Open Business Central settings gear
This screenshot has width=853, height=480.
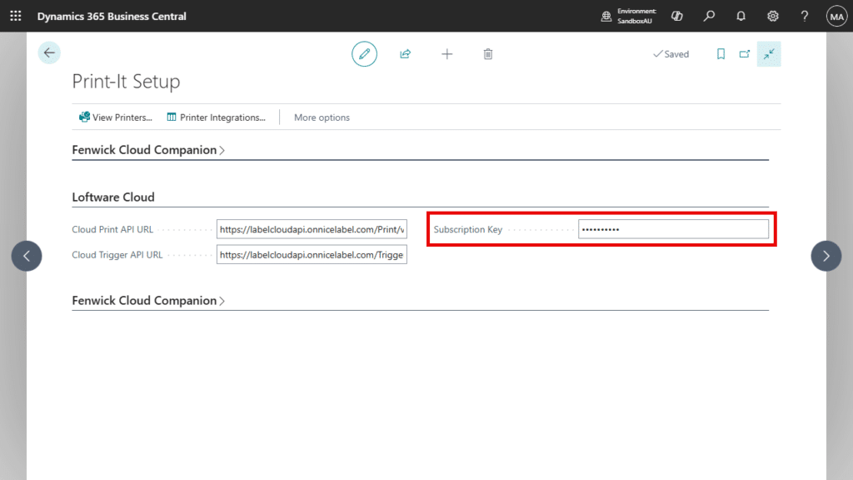pyautogui.click(x=772, y=15)
